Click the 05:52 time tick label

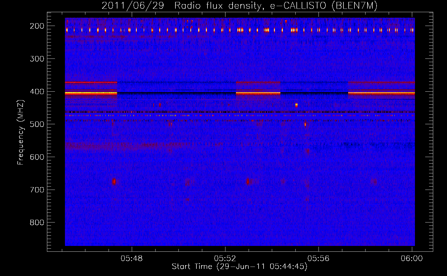click(x=225, y=259)
